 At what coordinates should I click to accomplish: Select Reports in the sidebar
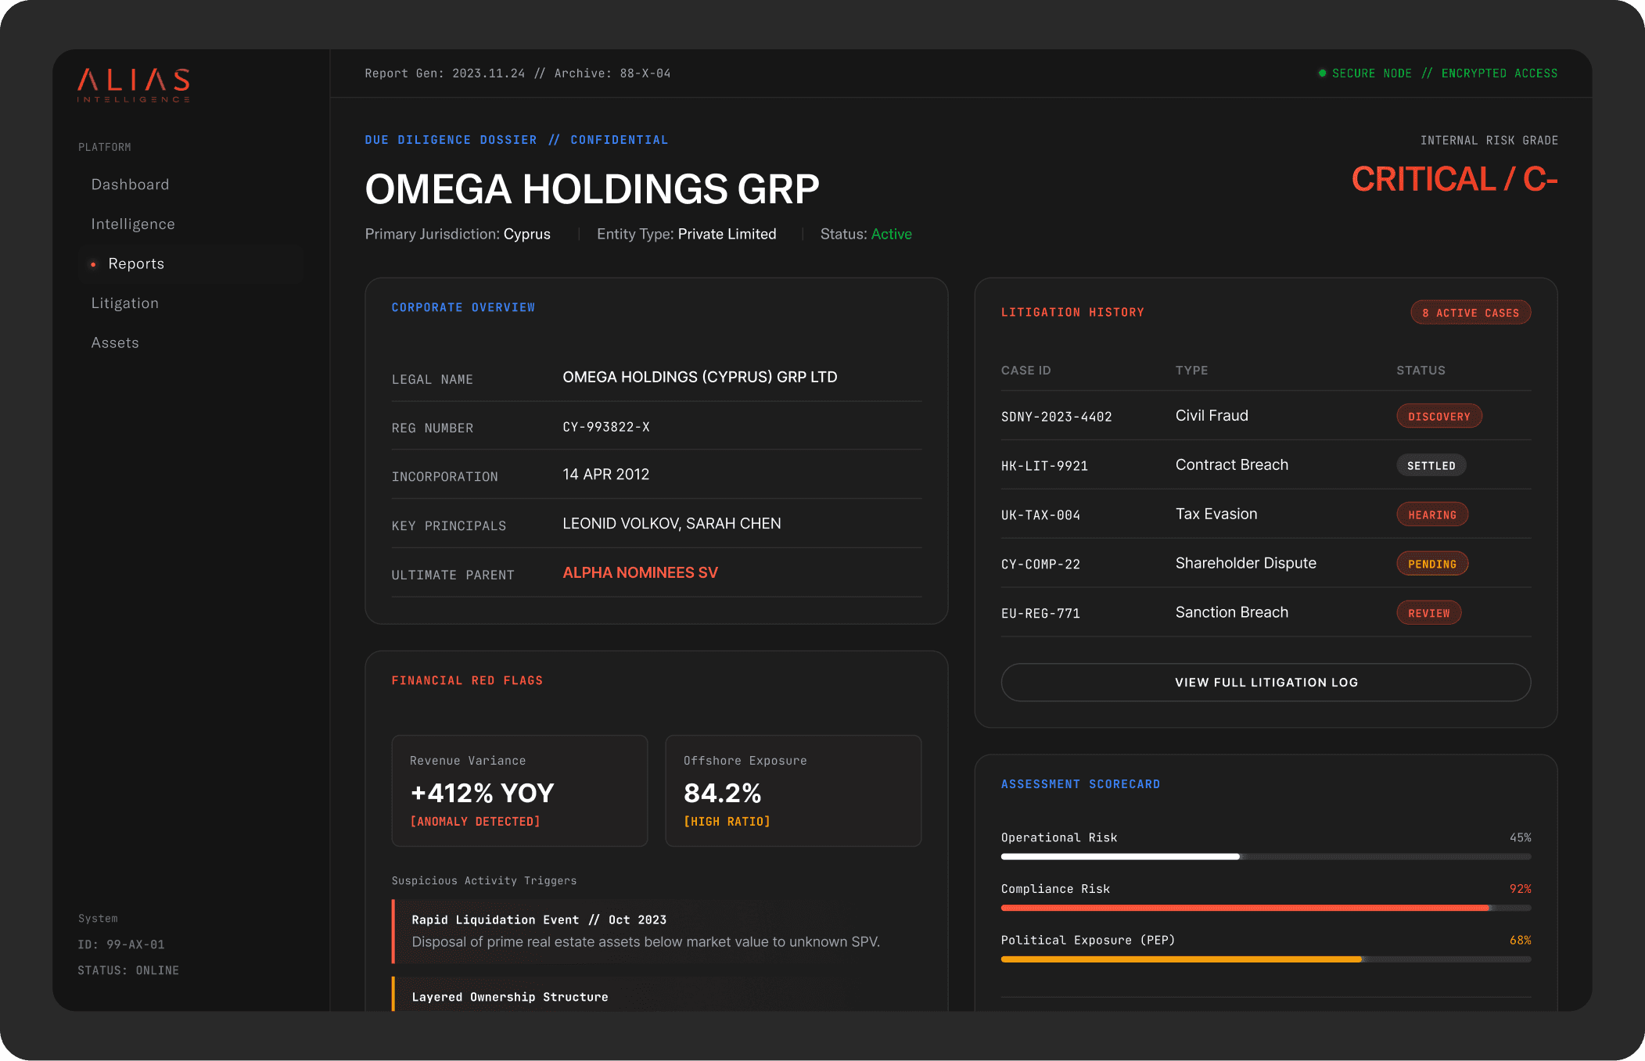[x=136, y=263]
